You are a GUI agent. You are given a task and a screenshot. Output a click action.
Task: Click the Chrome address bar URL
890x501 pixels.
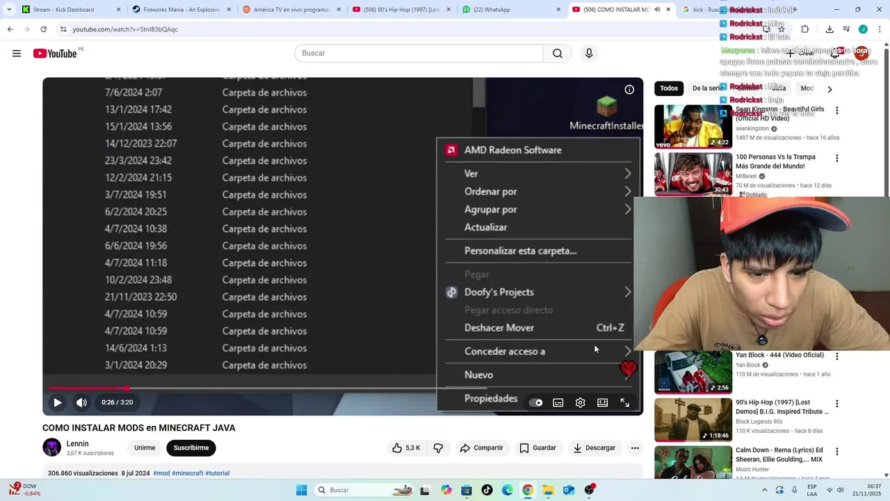tap(125, 29)
